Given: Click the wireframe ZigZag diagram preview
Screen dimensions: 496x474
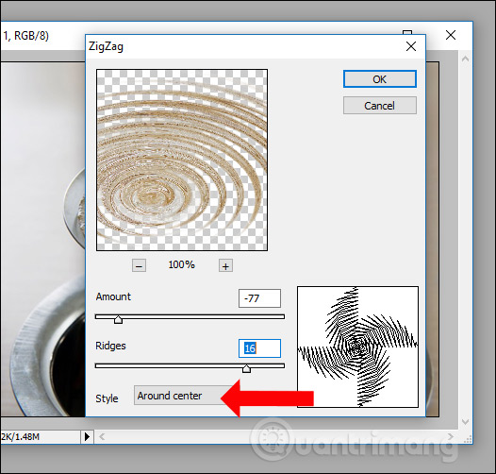Looking at the screenshot, I should click(x=357, y=347).
